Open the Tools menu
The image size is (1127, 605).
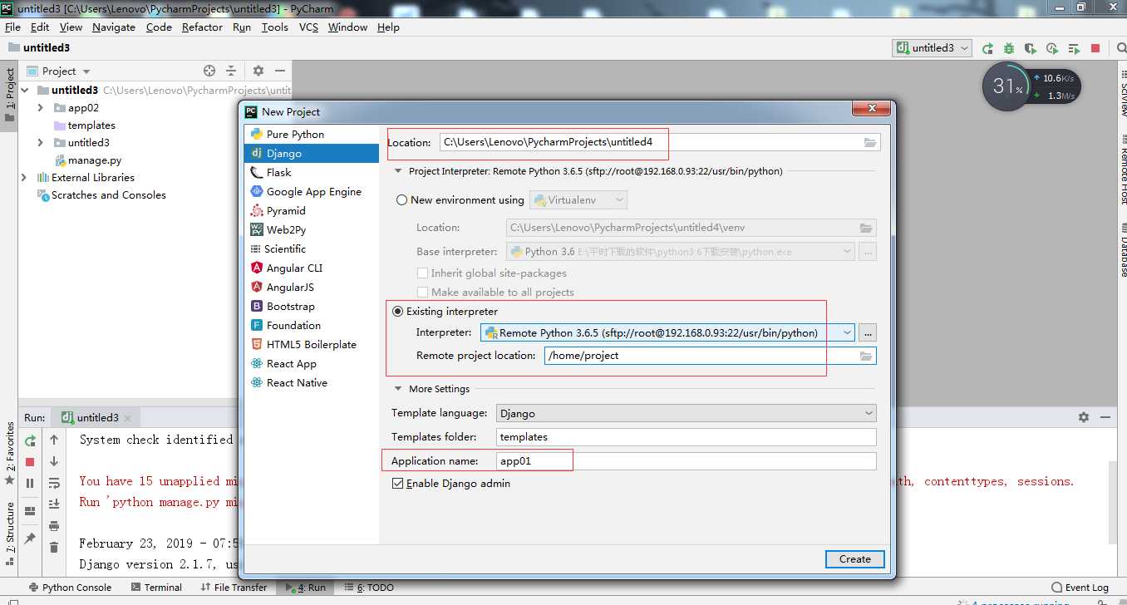(274, 27)
